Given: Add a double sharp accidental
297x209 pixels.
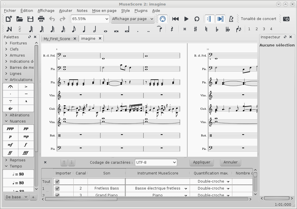Looking at the screenshot, I should coord(185,29).
